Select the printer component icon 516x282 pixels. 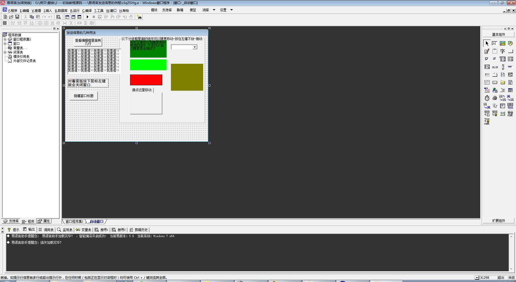(x=495, y=98)
